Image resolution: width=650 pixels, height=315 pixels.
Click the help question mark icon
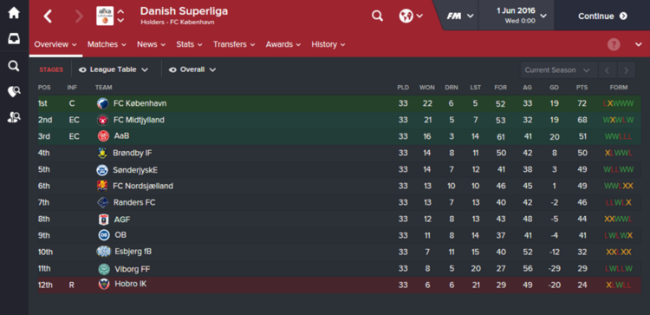pyautogui.click(x=614, y=44)
